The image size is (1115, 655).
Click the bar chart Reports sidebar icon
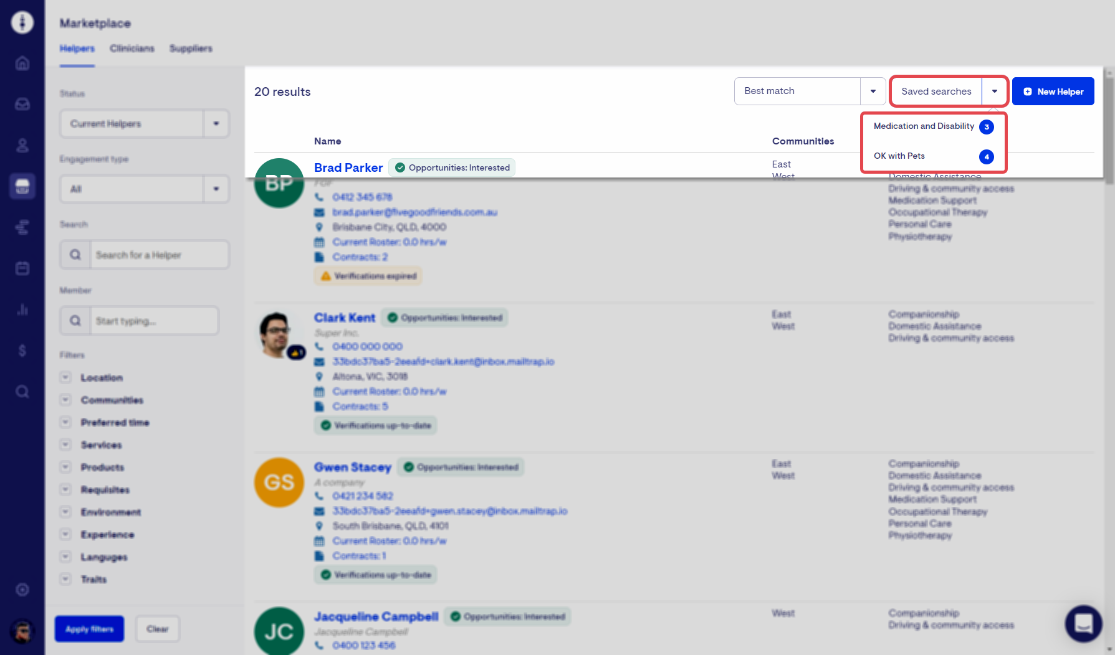click(22, 309)
